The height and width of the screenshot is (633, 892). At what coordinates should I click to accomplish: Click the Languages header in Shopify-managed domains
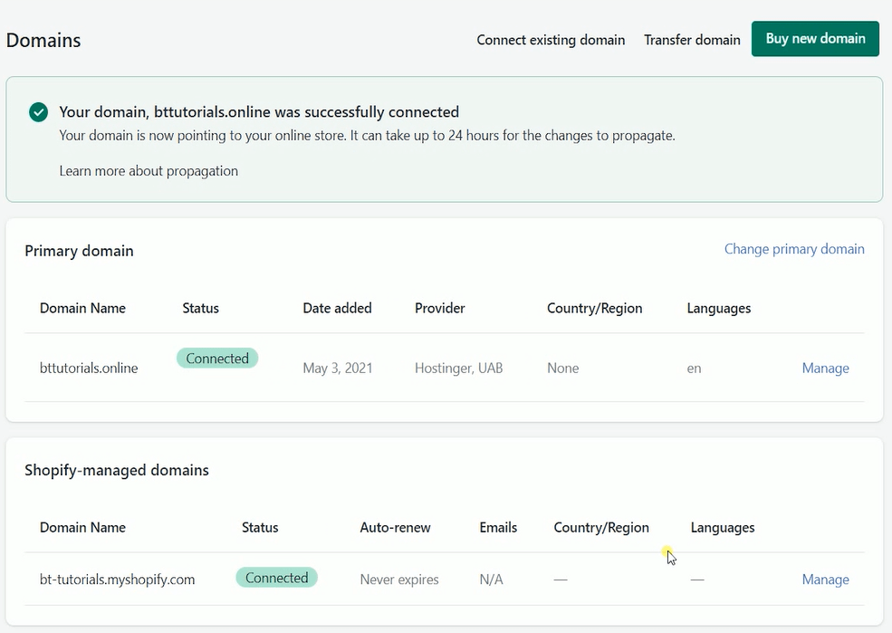pyautogui.click(x=722, y=527)
